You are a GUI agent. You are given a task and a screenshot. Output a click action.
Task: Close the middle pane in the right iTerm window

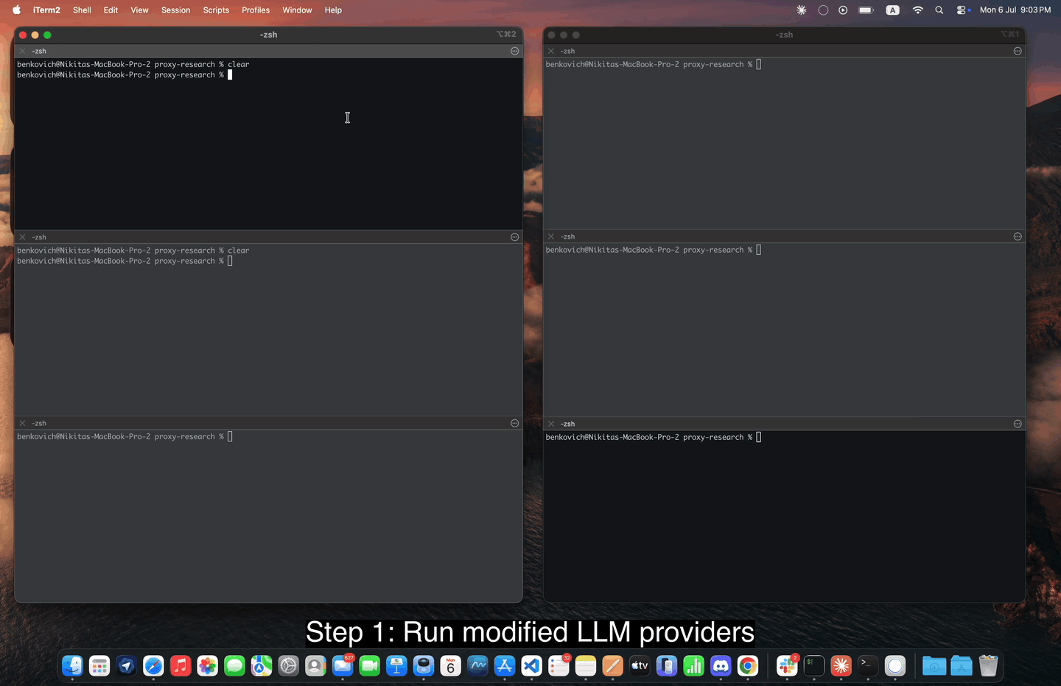coord(551,237)
